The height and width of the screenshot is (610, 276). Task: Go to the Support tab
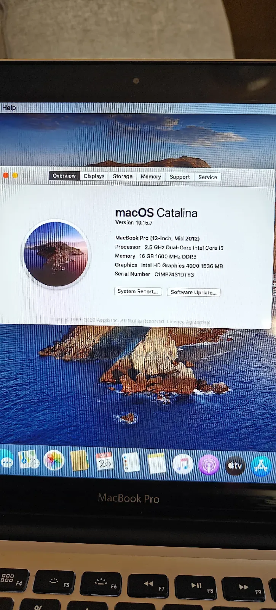(x=179, y=177)
